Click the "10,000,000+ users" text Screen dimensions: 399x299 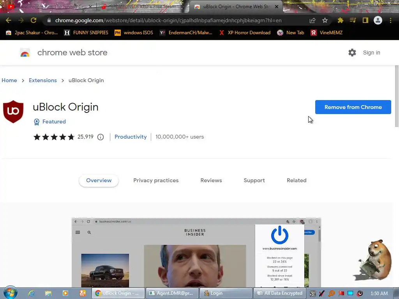click(x=180, y=137)
